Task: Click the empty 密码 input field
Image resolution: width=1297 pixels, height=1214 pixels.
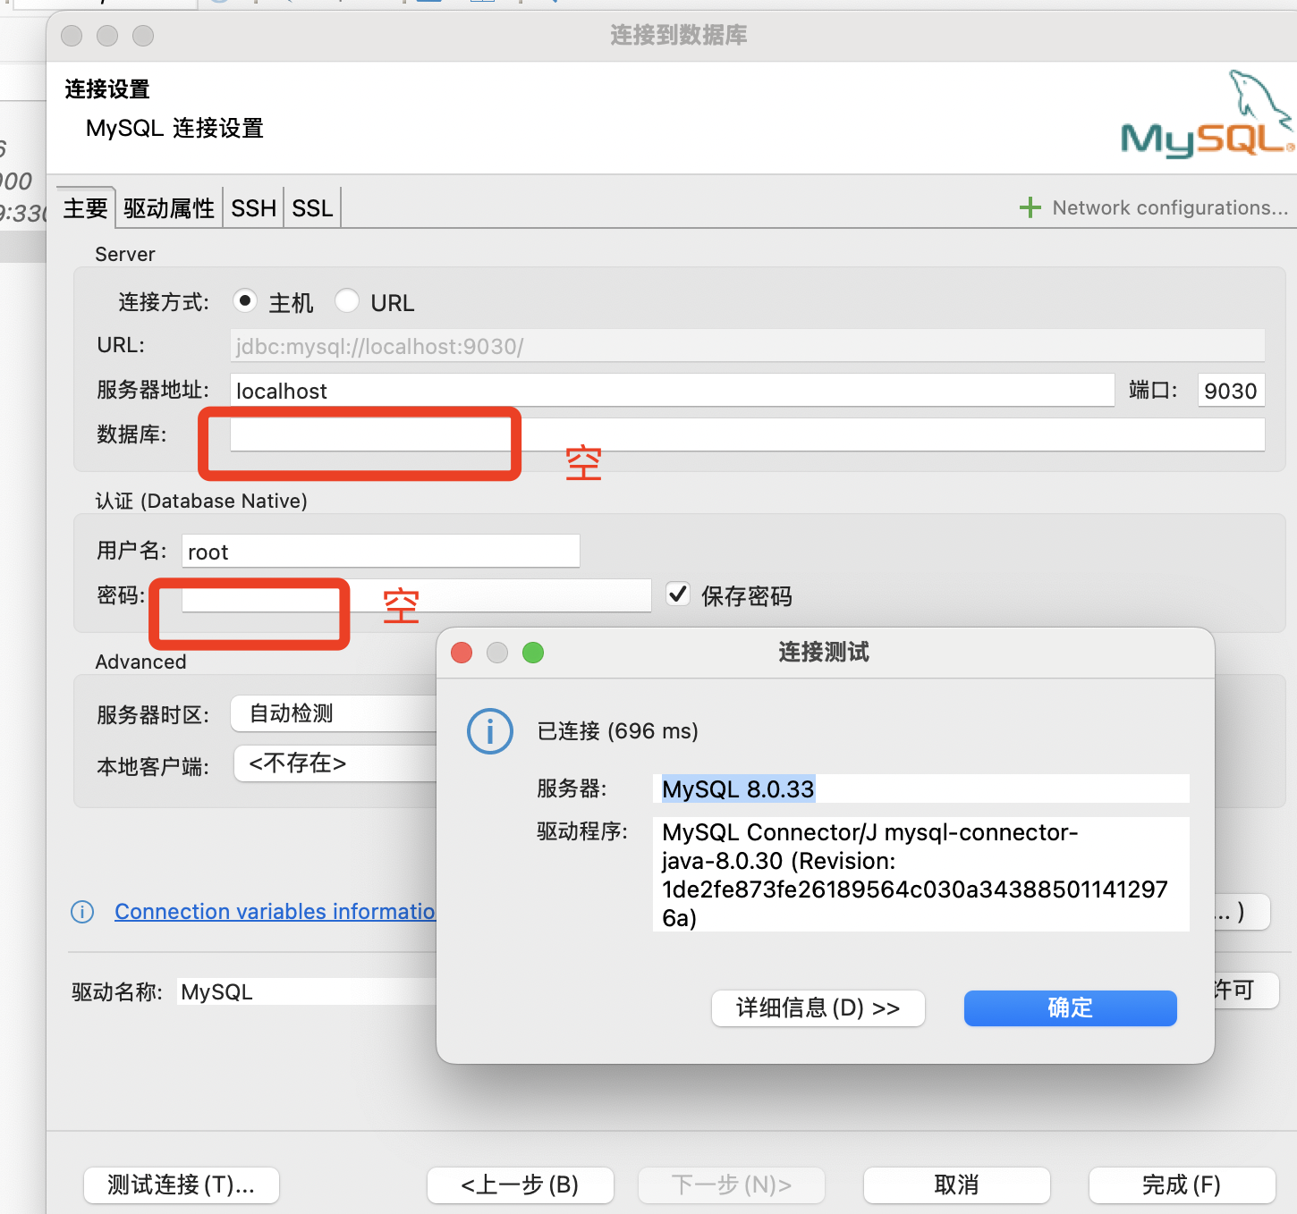Action: pos(416,595)
